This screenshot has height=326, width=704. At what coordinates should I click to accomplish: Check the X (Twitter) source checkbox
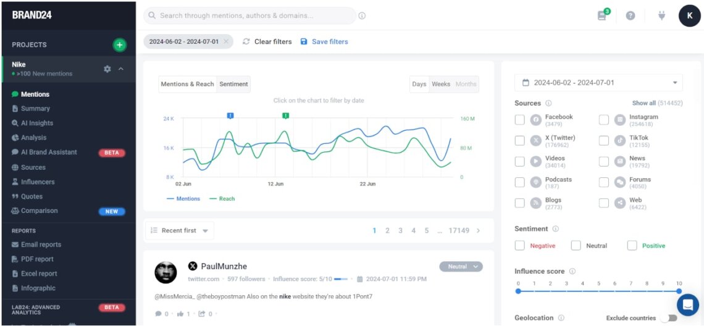point(519,141)
